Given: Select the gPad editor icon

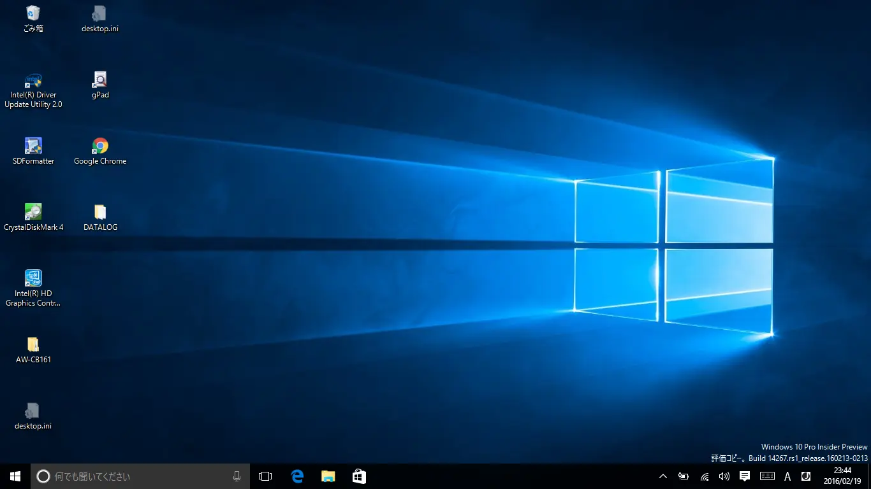Looking at the screenshot, I should point(99,78).
